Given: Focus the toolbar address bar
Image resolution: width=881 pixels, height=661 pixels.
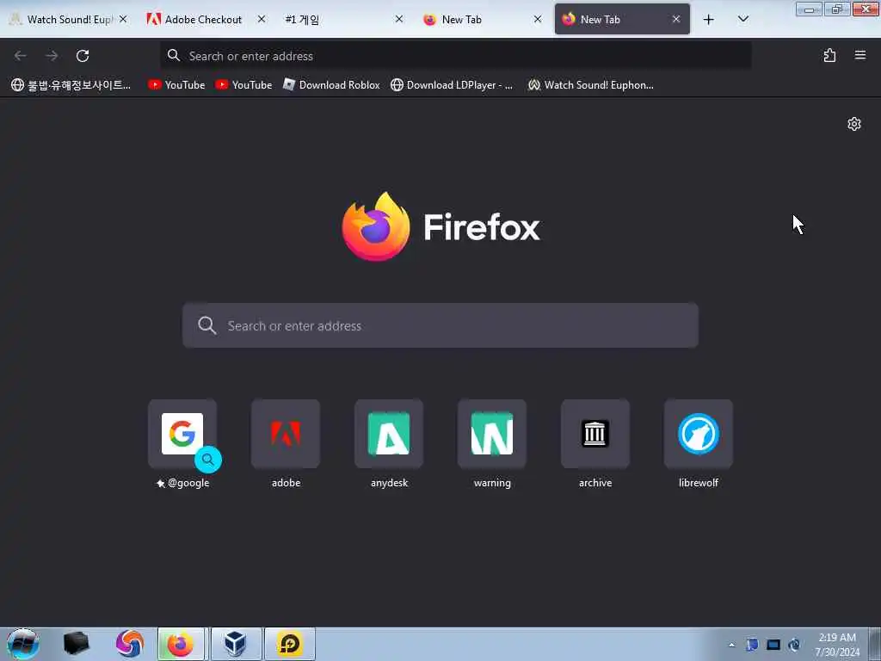Looking at the screenshot, I should 456,56.
